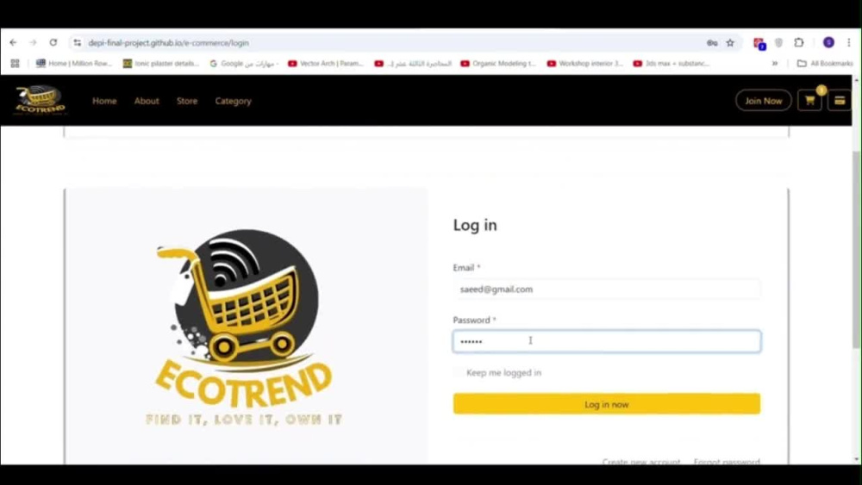Go back to previous page
This screenshot has height=485, width=862.
click(x=13, y=42)
